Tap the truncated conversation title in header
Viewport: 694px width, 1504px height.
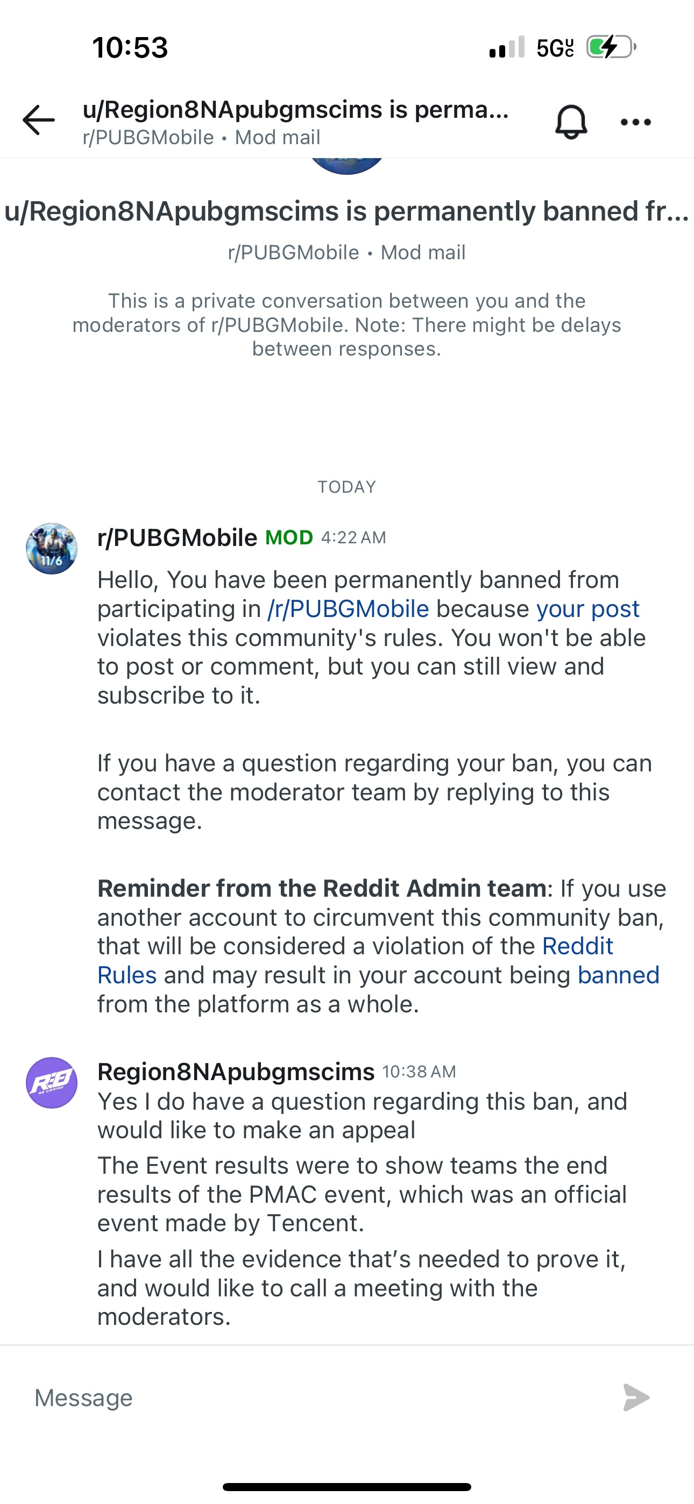[x=295, y=110]
